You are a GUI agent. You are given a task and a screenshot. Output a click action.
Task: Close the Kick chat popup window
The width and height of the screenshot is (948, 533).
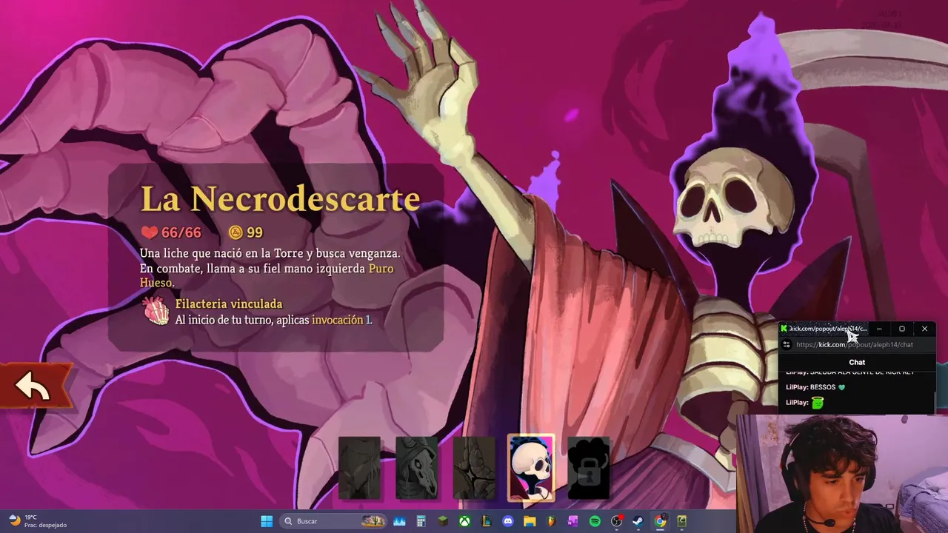click(x=924, y=329)
